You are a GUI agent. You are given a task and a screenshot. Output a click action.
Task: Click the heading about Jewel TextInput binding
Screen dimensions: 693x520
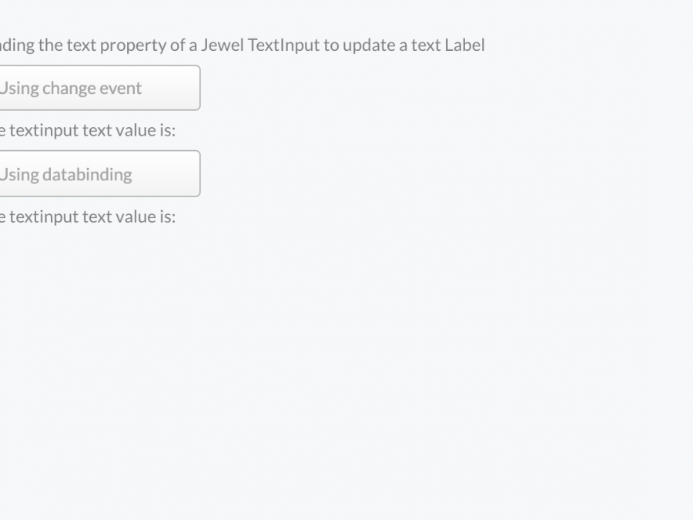242,45
